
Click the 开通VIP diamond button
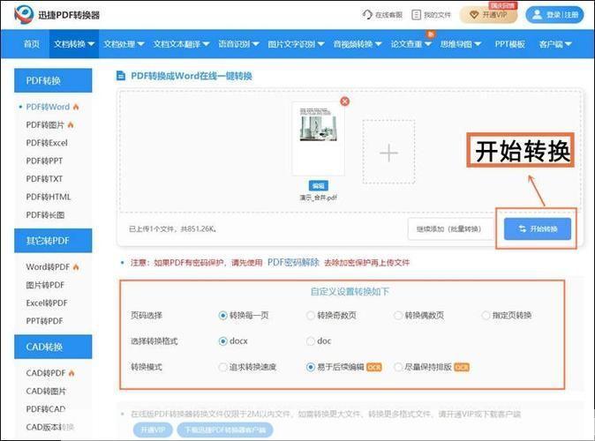488,15
